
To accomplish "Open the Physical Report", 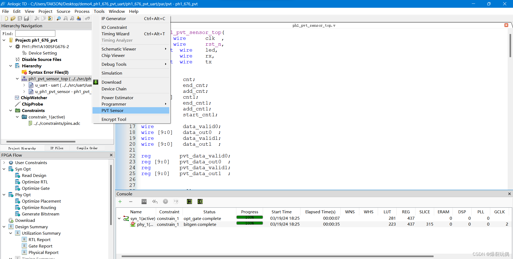I will point(44,252).
